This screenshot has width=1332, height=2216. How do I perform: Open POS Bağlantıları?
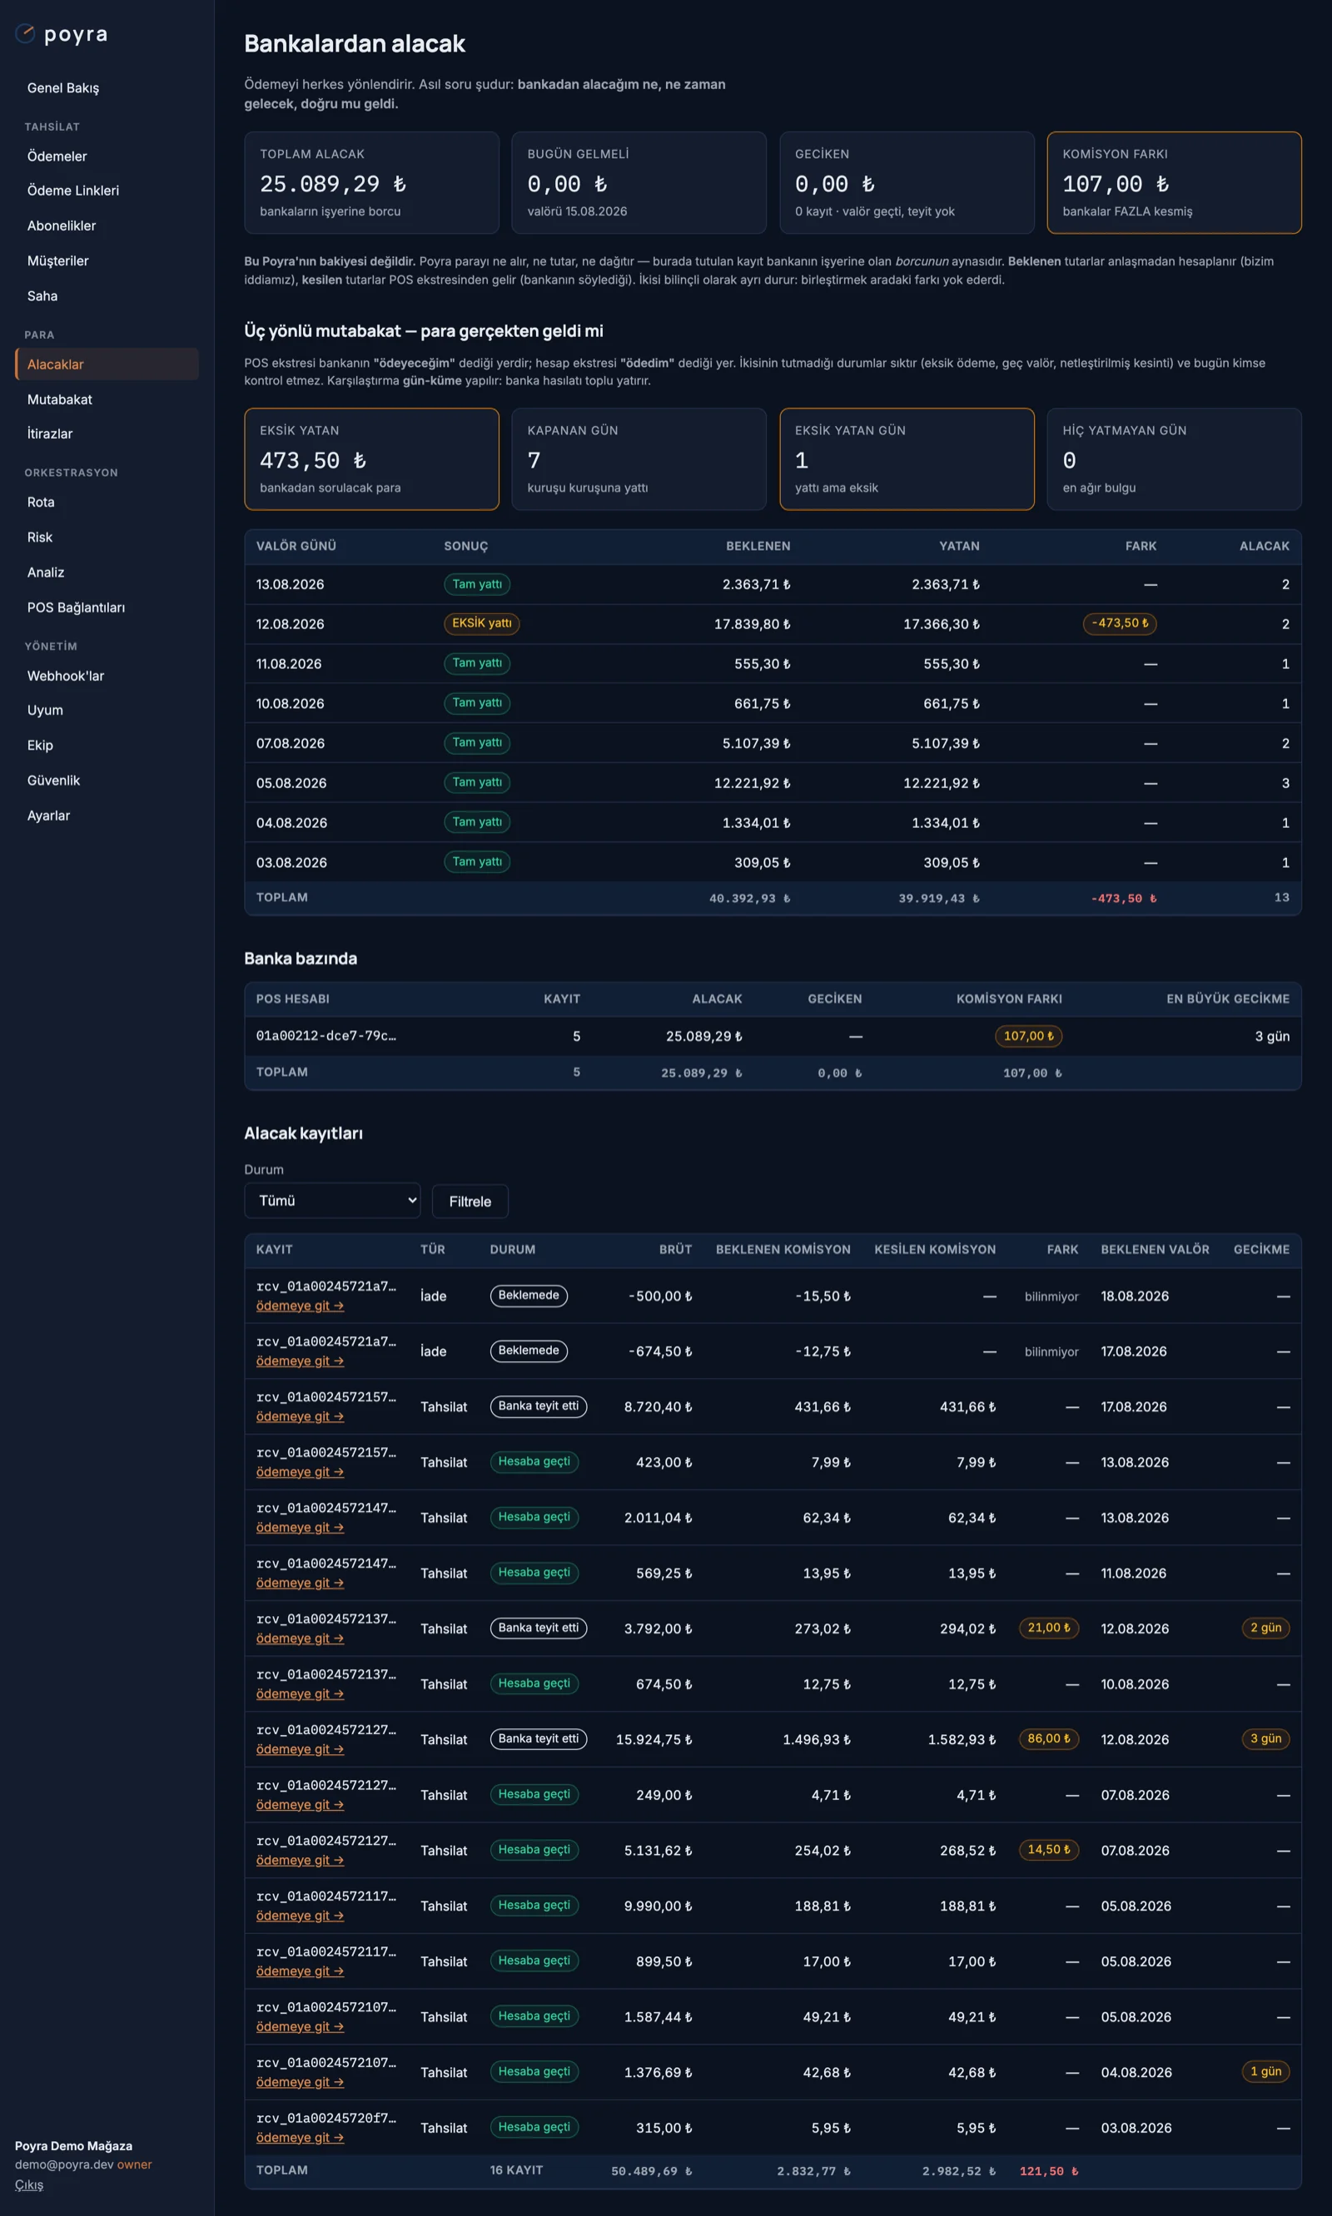(76, 607)
